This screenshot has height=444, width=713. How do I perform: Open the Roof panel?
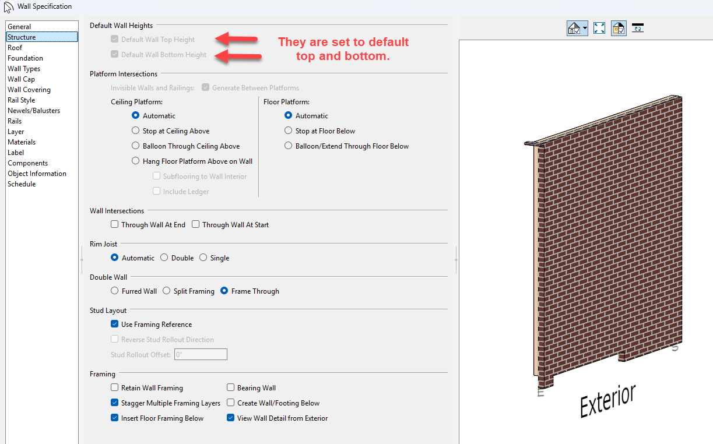pyautogui.click(x=15, y=48)
